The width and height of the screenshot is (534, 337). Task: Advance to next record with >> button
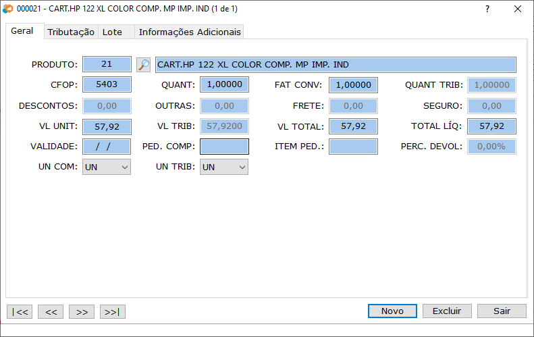[82, 311]
